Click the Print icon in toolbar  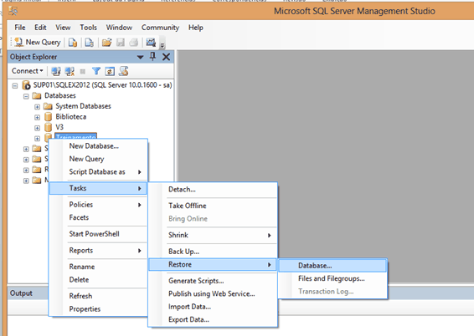[x=134, y=43]
